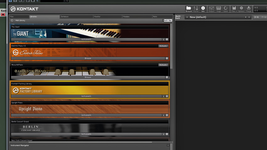Screen dimensions: 267x150
Task: Open the Master editor metronome icon
Action: pos(196,9)
